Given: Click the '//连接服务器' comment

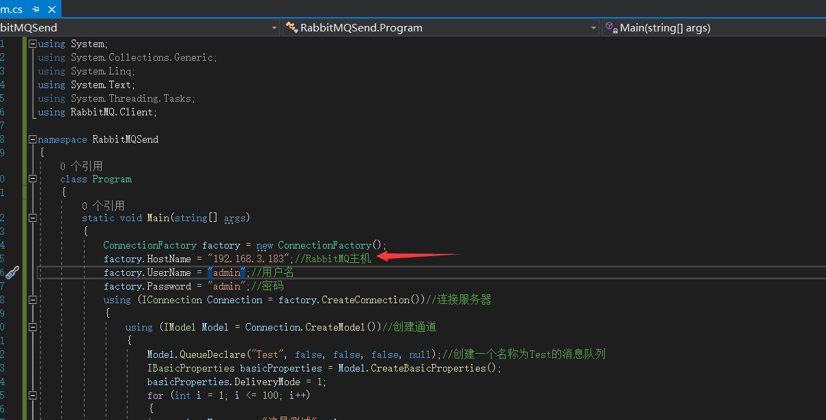Looking at the screenshot, I should click(459, 300).
